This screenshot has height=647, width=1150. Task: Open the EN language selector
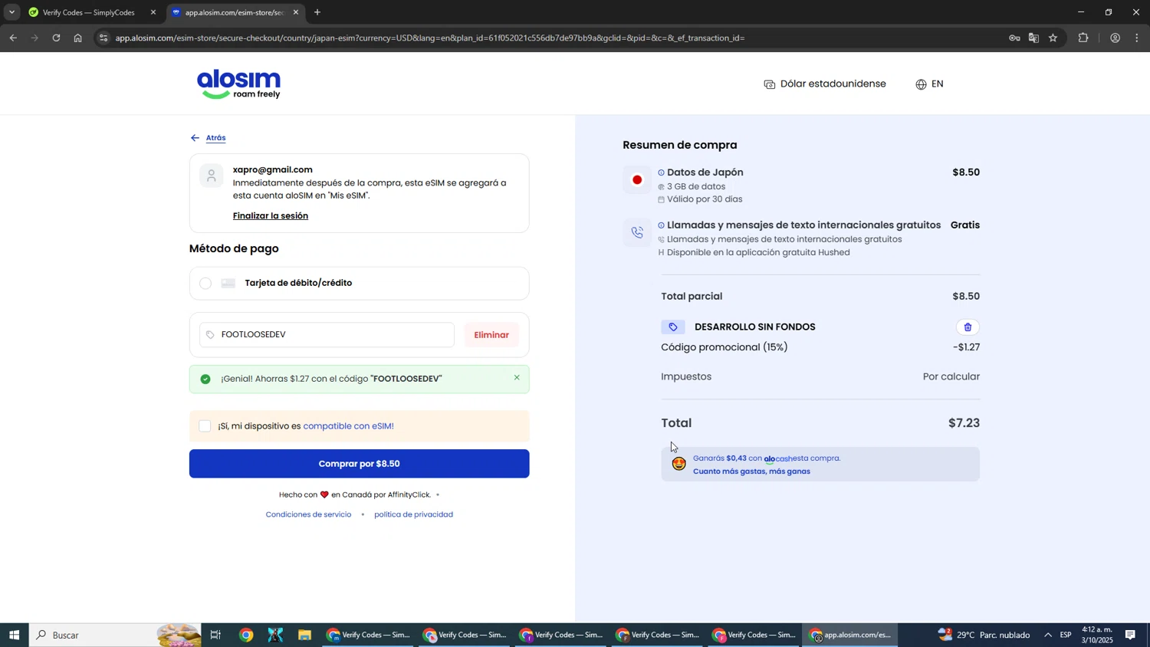[x=929, y=84]
